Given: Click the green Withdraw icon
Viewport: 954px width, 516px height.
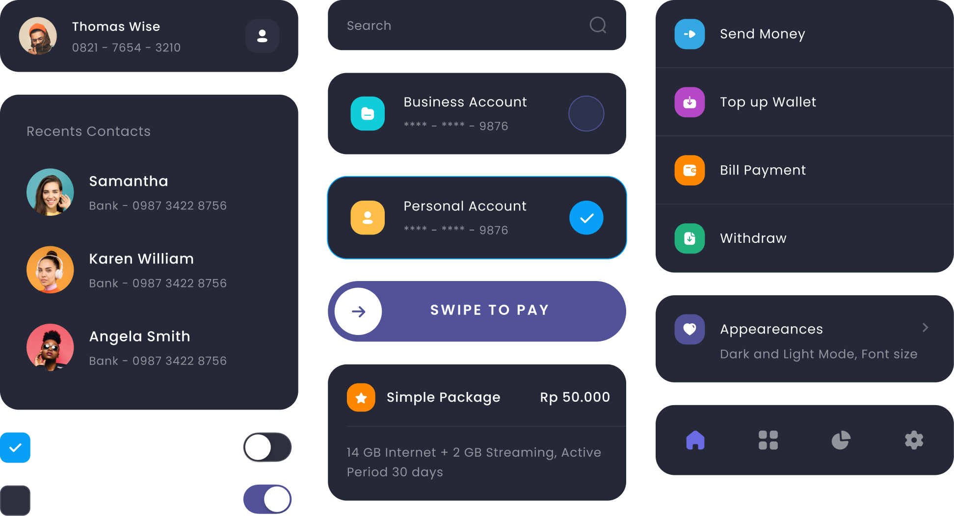Looking at the screenshot, I should [x=689, y=238].
